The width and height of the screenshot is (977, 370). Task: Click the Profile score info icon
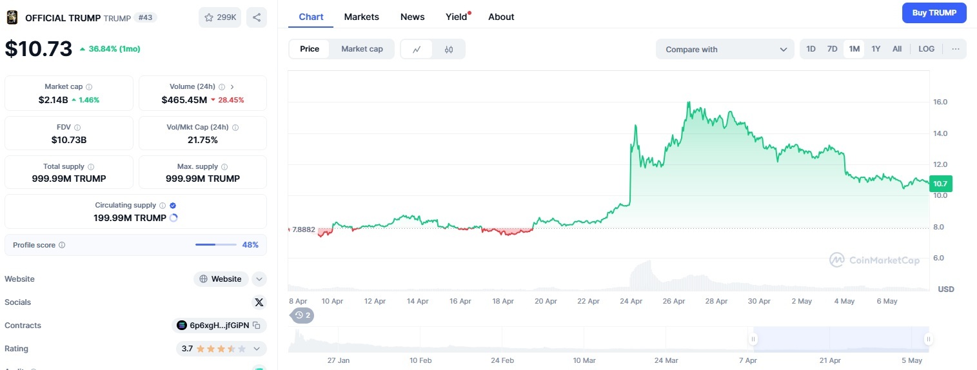[62, 245]
